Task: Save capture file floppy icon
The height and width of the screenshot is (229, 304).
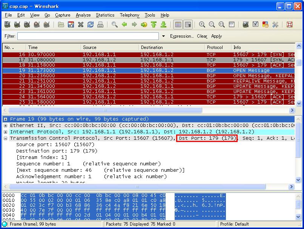Action: [71, 24]
